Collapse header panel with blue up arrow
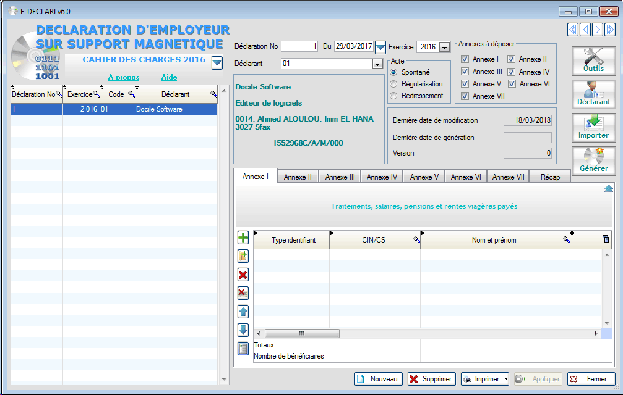Viewport: 623px width, 395px height. click(608, 189)
